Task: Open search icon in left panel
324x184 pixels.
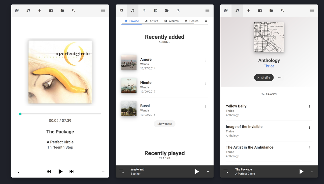Action: click(x=73, y=10)
